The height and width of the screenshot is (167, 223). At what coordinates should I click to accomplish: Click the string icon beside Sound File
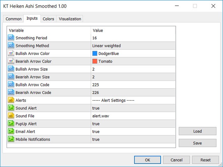(11, 116)
